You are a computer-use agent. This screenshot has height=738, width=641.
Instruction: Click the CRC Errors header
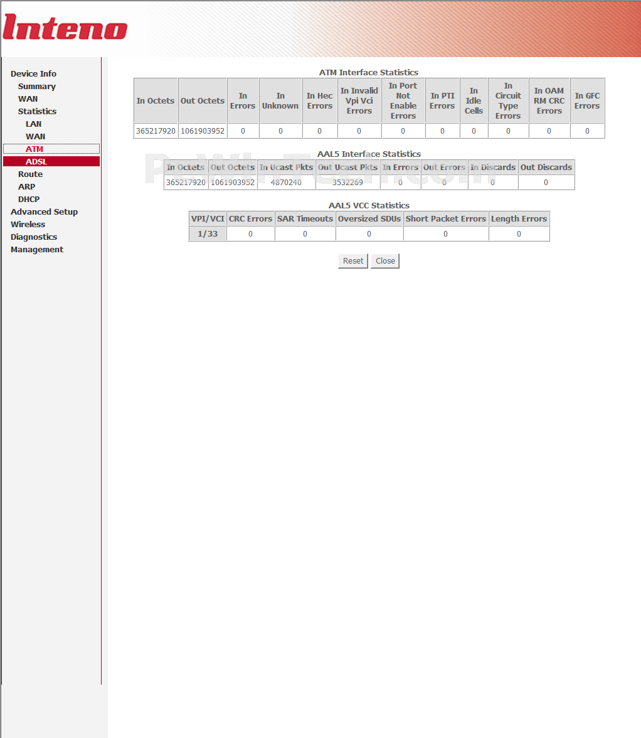pos(250,219)
